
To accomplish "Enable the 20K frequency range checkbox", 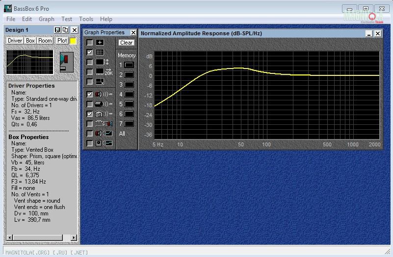I will pyautogui.click(x=89, y=72).
